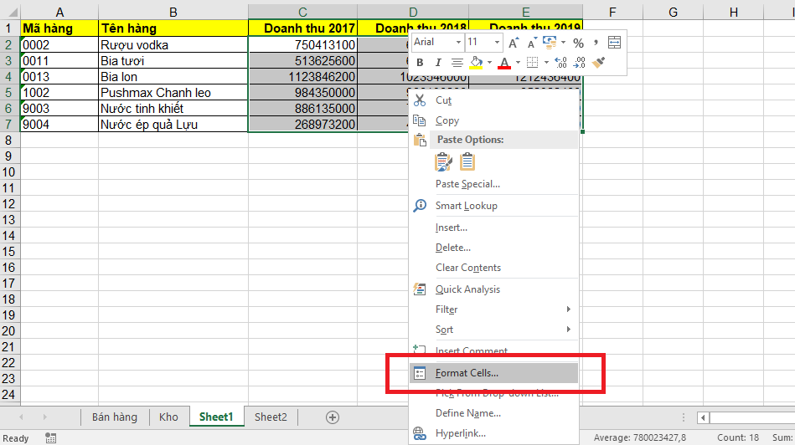Click the Decrease Font Size icon
The image size is (795, 445).
[531, 42]
